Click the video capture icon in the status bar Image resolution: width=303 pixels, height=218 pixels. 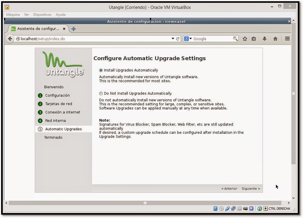(245, 209)
